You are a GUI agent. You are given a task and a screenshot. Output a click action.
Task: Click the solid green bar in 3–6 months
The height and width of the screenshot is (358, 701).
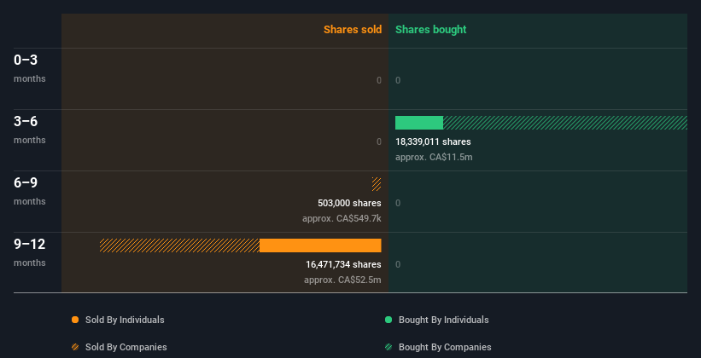tap(419, 123)
